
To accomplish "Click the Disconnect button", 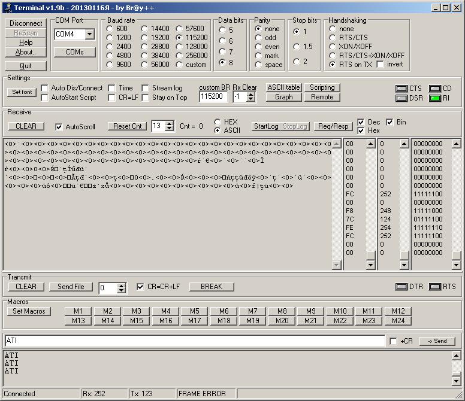I will (26, 23).
